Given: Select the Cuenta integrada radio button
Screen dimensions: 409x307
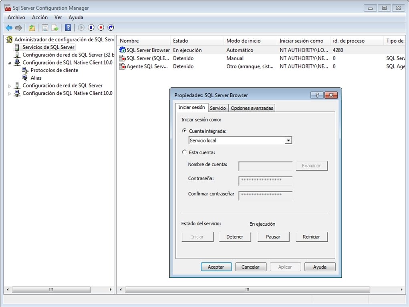Looking at the screenshot, I should click(184, 130).
